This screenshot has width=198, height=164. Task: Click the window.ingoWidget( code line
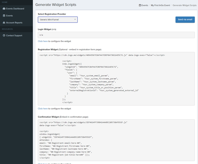(50, 134)
